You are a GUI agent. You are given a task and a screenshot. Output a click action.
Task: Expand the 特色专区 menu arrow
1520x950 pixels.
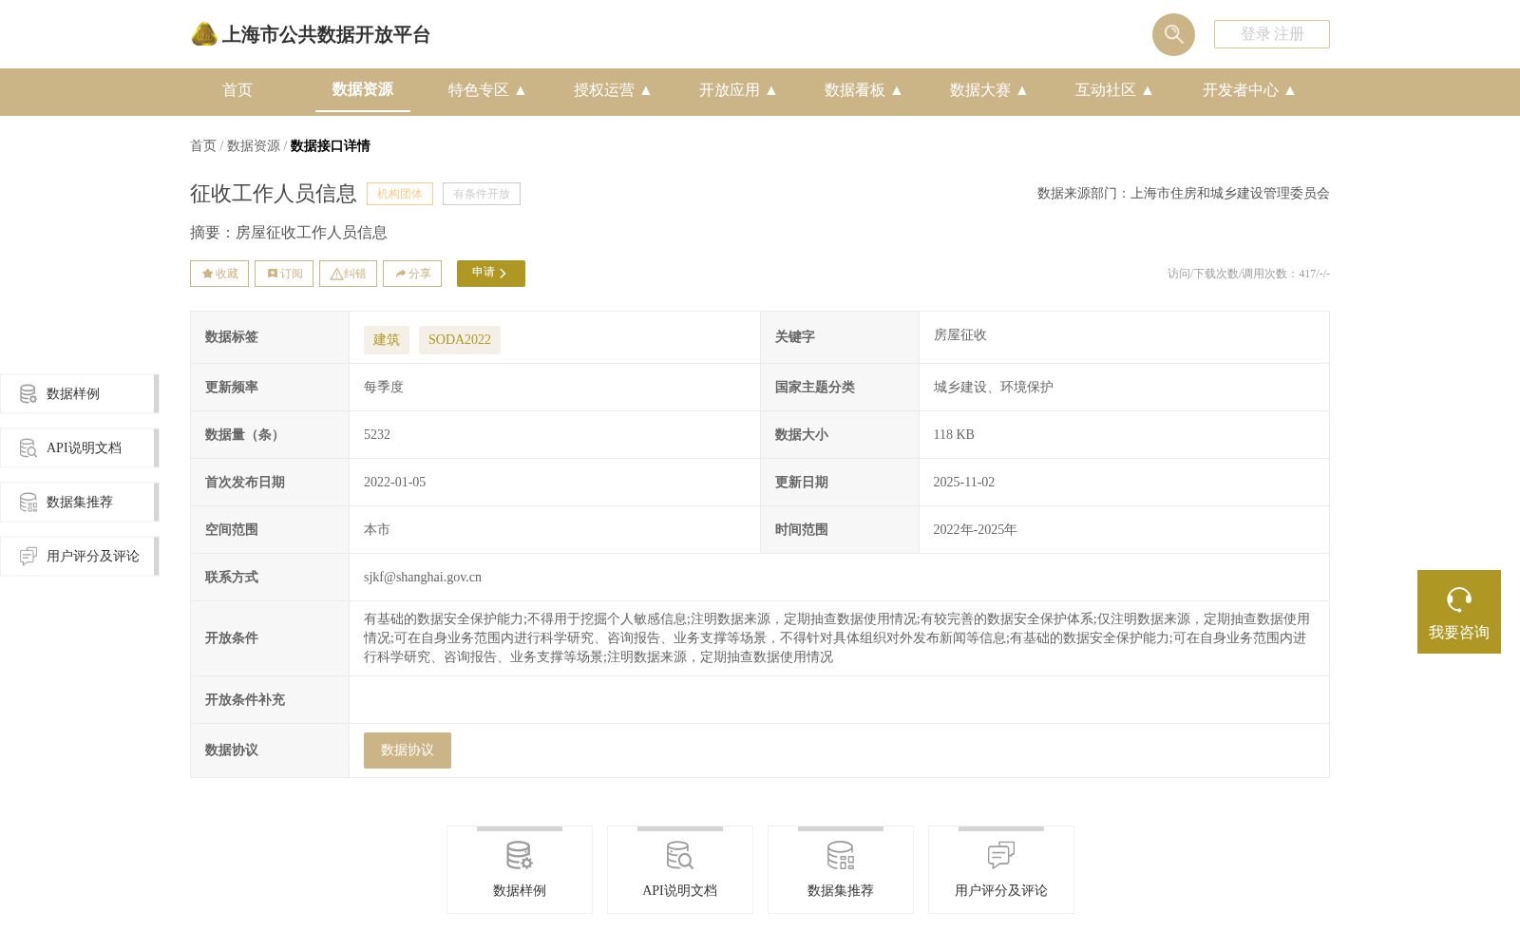tap(521, 90)
